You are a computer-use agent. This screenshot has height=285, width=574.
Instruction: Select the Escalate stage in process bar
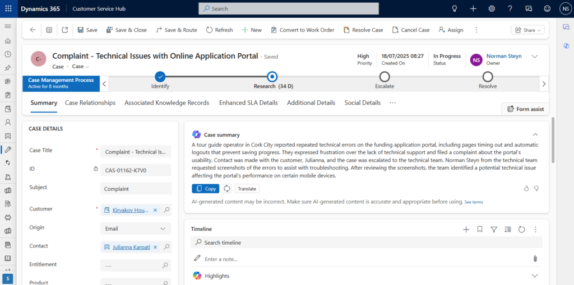coord(385,77)
